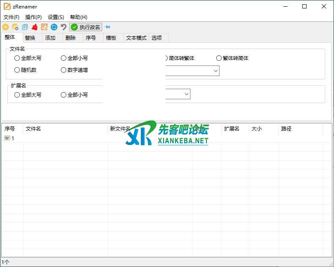Open the 操作(P) menu
Image resolution: width=334 pixels, height=267 pixels.
(x=33, y=17)
